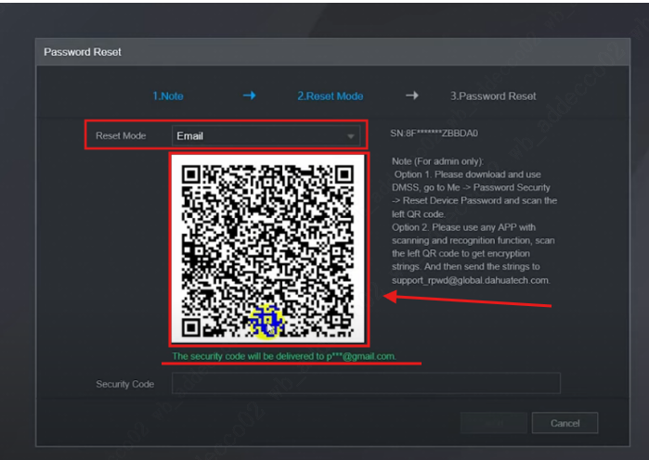Click the green security code delivery message
Screen dimensions: 649x460
[x=284, y=356]
